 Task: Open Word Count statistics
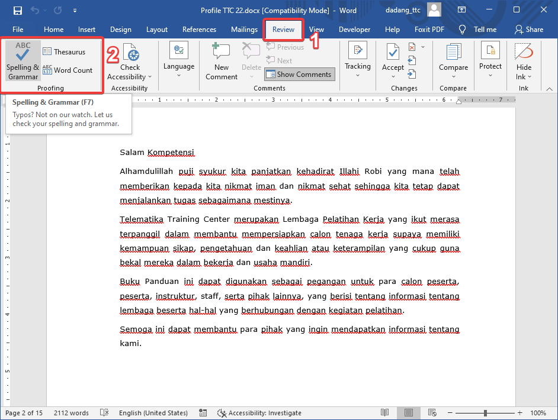pyautogui.click(x=69, y=70)
